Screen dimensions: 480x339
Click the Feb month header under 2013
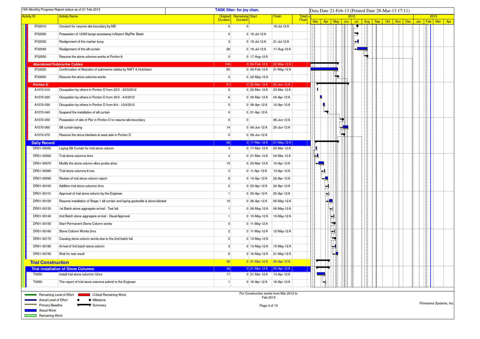(428, 21)
